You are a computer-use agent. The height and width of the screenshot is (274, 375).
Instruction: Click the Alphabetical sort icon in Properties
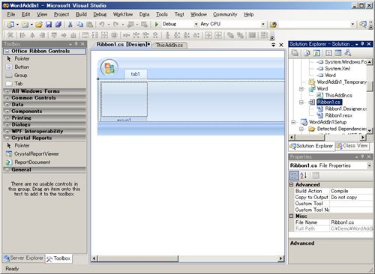pos(303,176)
